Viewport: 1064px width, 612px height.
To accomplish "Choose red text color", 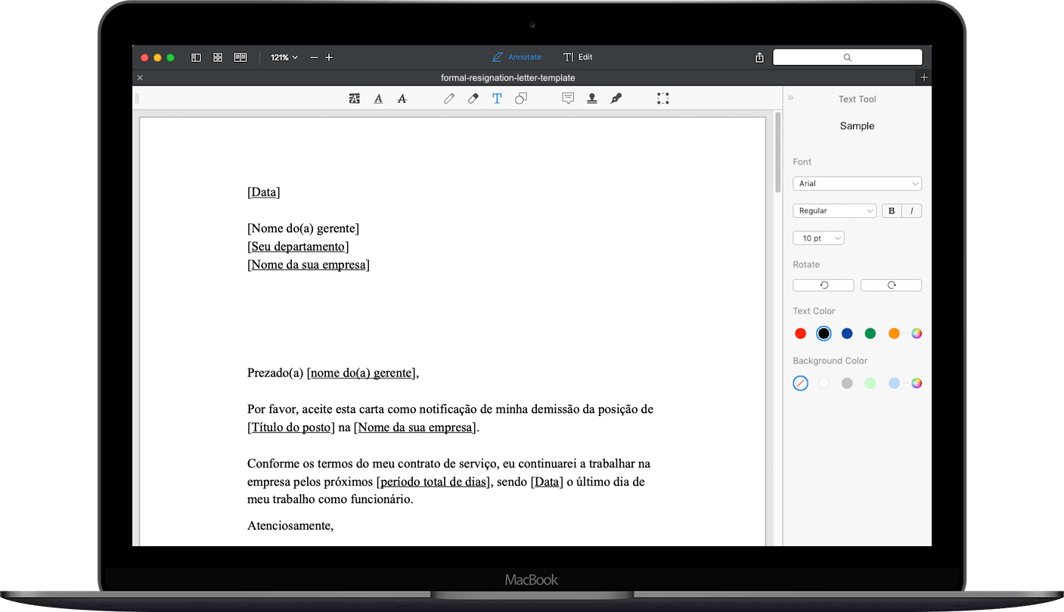I will (x=800, y=334).
